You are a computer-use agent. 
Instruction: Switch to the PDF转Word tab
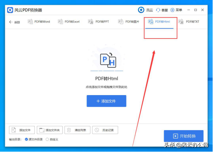[x=39, y=22]
